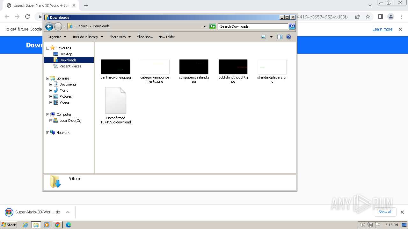
Task: Open Explorer help icon
Action: point(289,37)
